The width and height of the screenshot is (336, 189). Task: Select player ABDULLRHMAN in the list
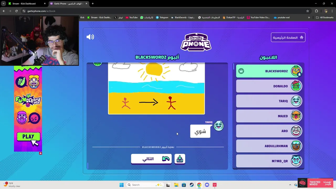click(x=269, y=146)
